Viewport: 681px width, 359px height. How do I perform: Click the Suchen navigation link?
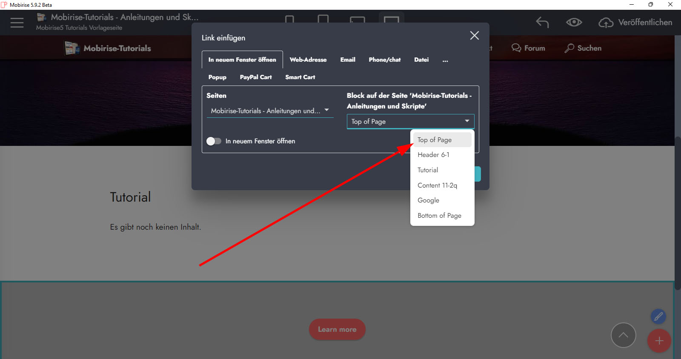(589, 48)
